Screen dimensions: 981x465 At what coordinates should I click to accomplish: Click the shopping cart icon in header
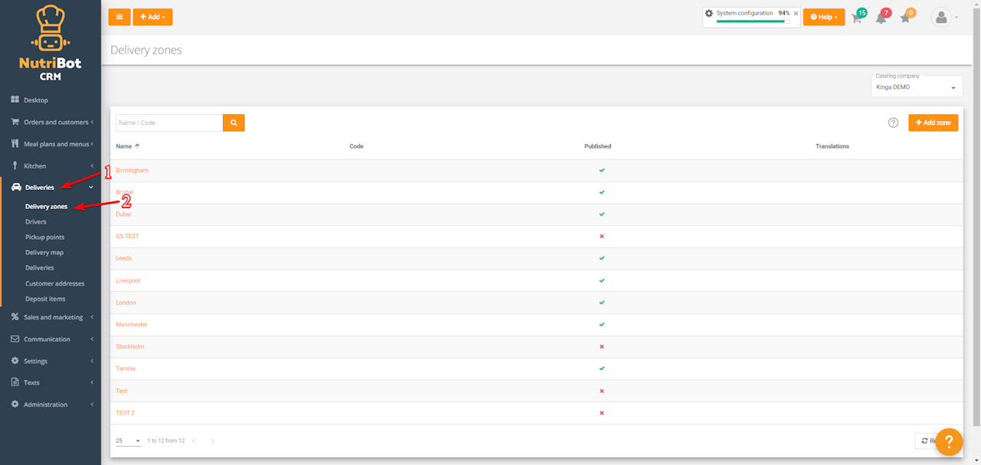tap(858, 18)
